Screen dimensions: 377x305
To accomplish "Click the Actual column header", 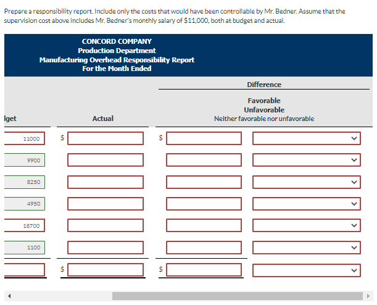I will [103, 119].
